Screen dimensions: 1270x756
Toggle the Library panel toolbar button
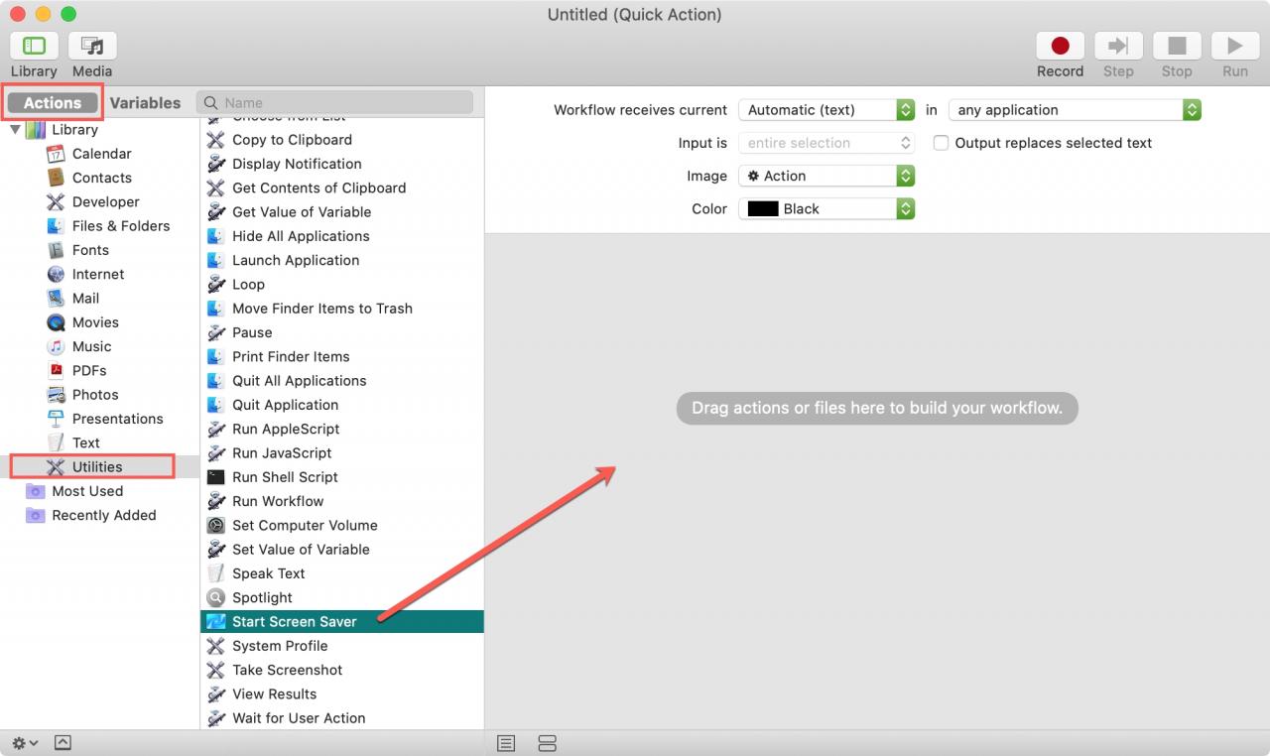(34, 46)
